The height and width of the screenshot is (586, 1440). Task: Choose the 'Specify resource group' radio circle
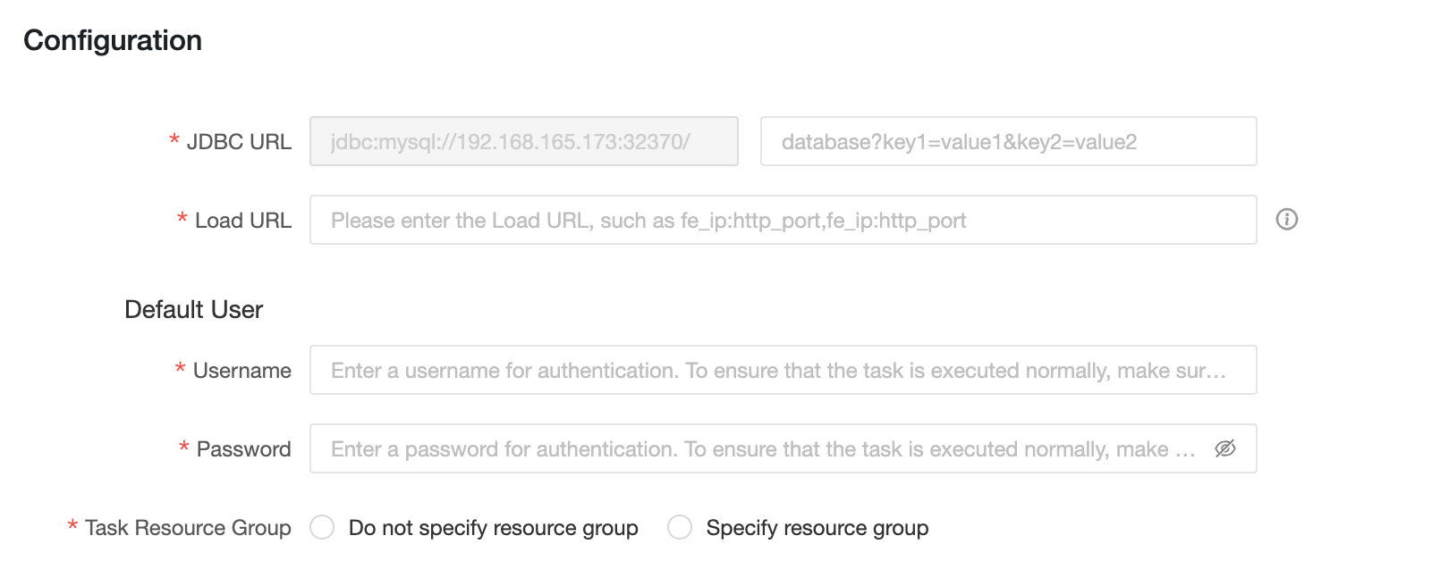[x=680, y=528]
